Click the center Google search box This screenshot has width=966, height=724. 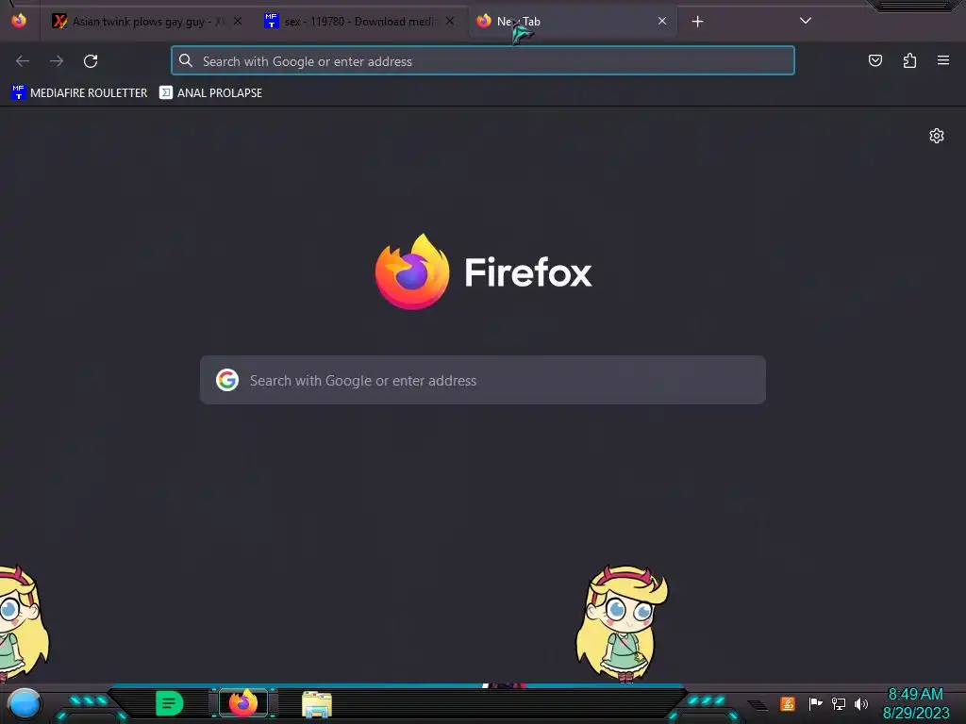pos(483,380)
